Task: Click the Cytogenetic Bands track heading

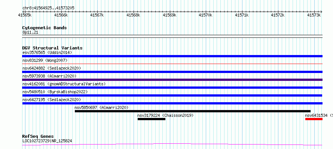Action: [45, 28]
